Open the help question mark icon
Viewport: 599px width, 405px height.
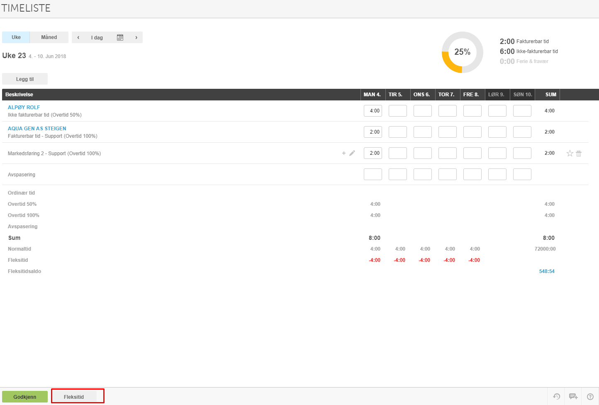coord(590,397)
